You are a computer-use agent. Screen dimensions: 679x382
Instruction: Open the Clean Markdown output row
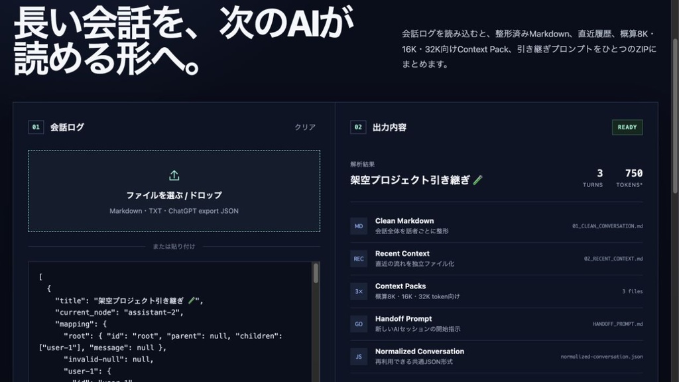pyautogui.click(x=496, y=226)
